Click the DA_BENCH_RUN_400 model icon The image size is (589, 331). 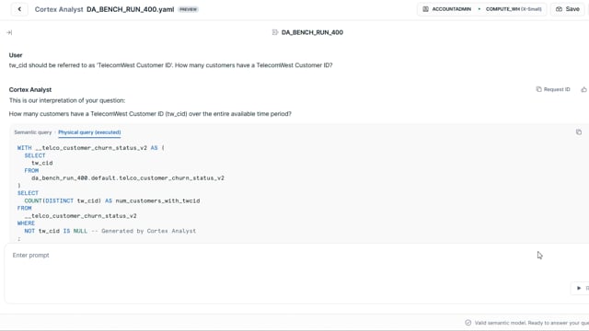tap(275, 32)
